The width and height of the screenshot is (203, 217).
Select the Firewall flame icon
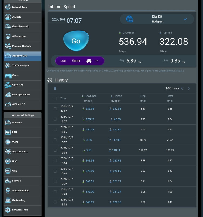pos(8,181)
